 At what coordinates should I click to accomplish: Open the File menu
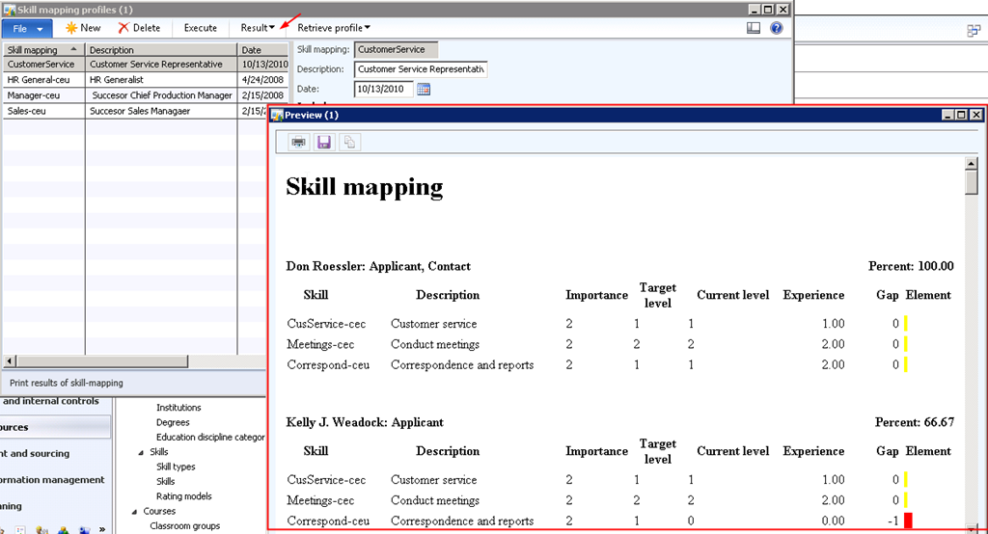pos(26,29)
